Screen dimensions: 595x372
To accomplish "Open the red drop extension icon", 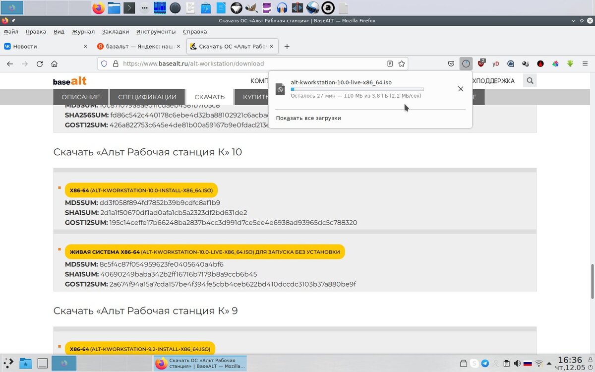I will [x=540, y=63].
